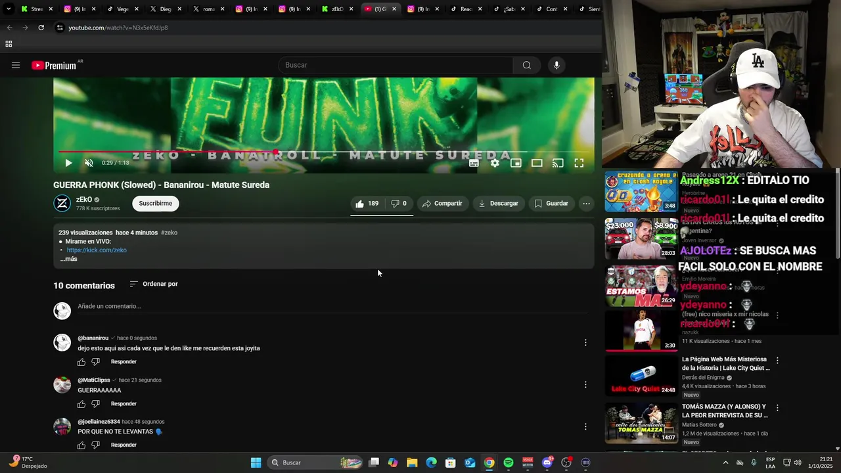Click the search magnifier button

tap(526, 65)
